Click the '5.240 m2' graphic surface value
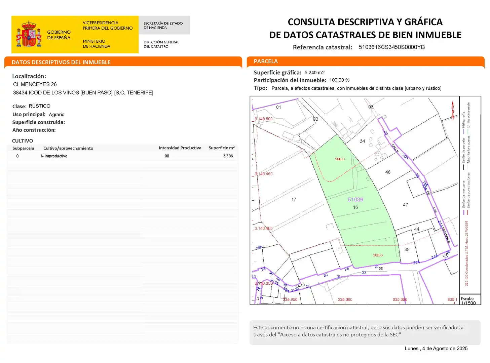Image resolution: width=490 pixels, height=363 pixels. click(x=314, y=73)
